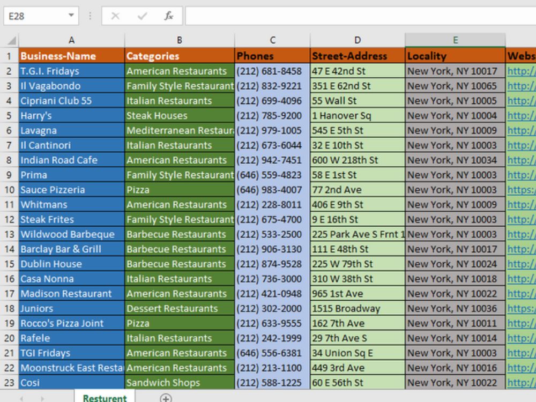This screenshot has width=536, height=402.
Task: Select row 10 header
Action: pyautogui.click(x=9, y=190)
